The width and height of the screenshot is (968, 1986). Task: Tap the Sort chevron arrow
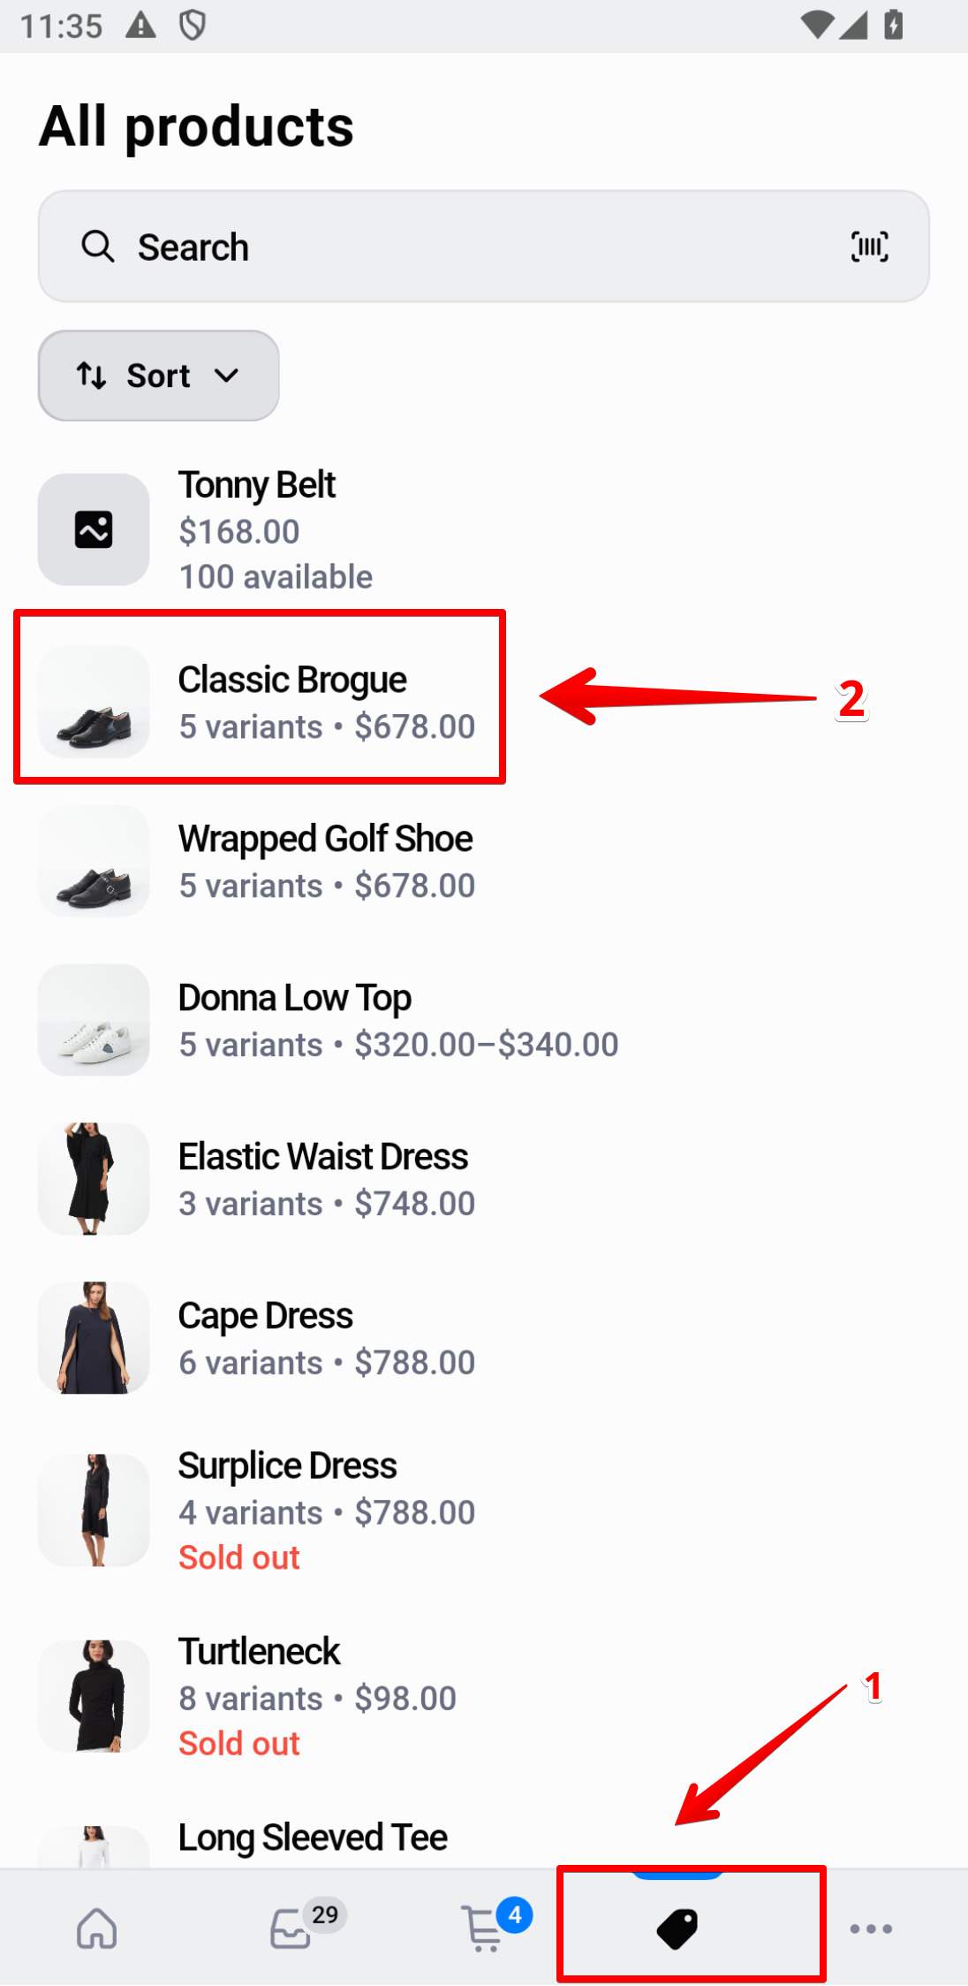click(x=227, y=376)
